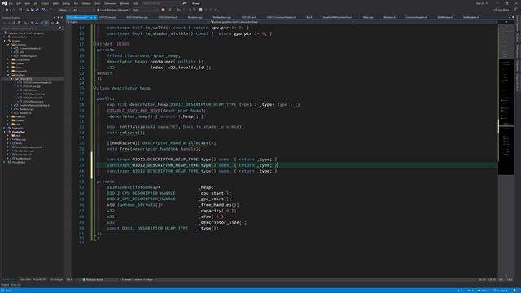Expand the Core folder

click(x=8, y=68)
